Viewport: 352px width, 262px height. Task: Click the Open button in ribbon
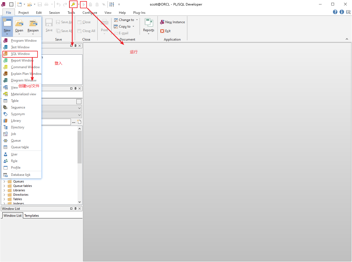[19, 27]
